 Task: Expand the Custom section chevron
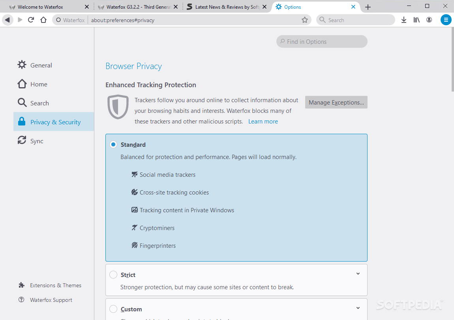tap(358, 308)
